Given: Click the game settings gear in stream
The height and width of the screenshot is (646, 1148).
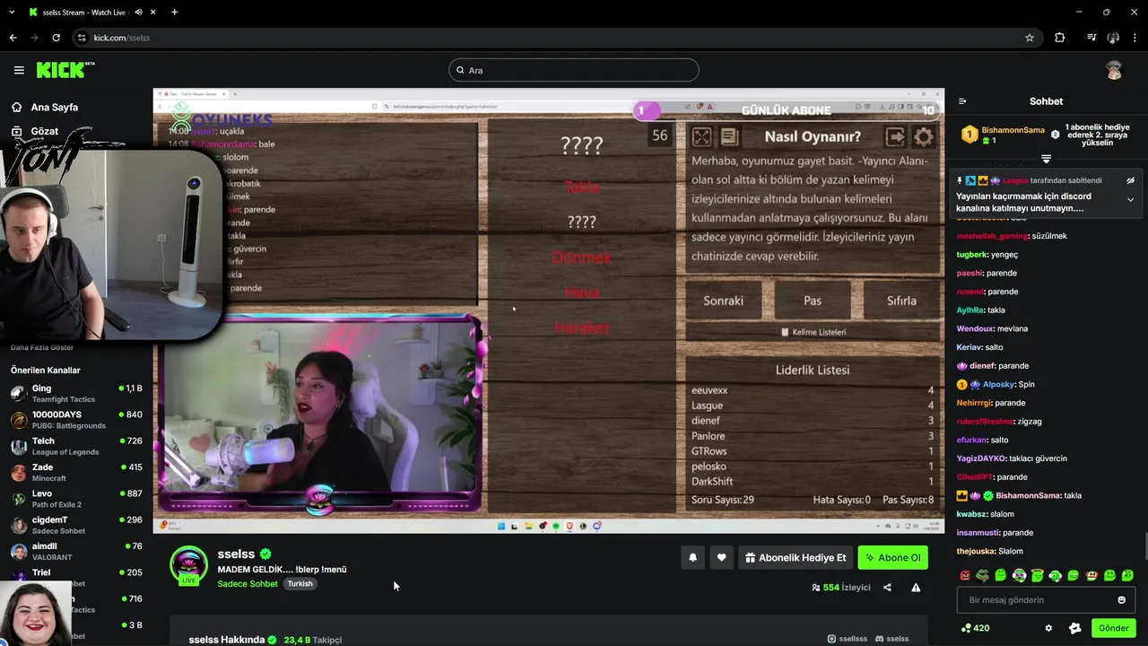Looking at the screenshot, I should (x=923, y=137).
